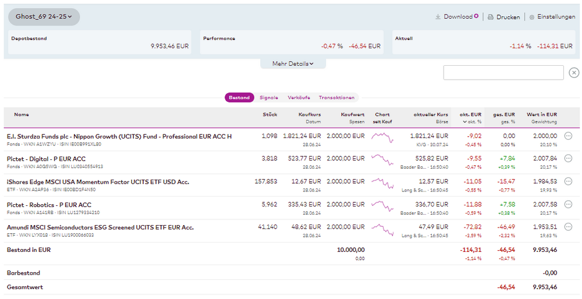Image resolution: width=582 pixels, height=299 pixels.
Task: Click the search input field
Action: click(503, 73)
